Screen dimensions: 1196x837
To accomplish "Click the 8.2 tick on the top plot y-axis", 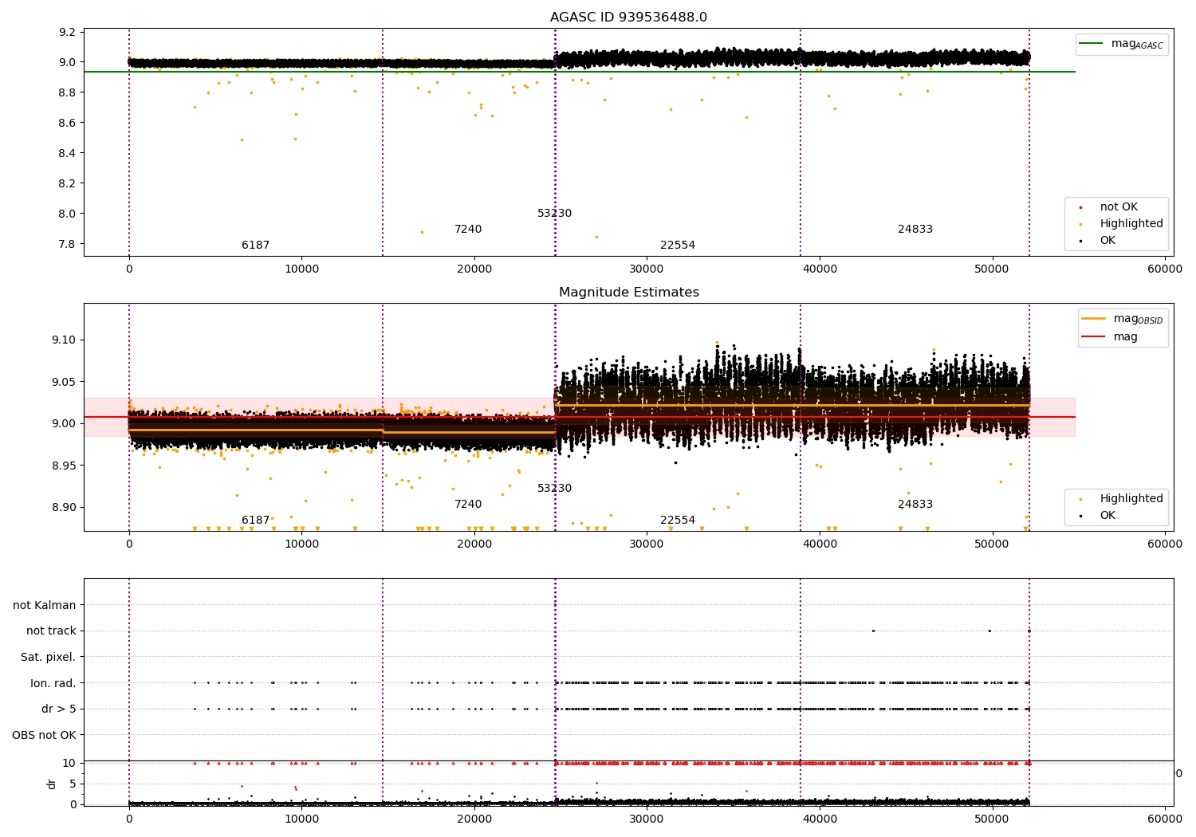I will click(68, 183).
